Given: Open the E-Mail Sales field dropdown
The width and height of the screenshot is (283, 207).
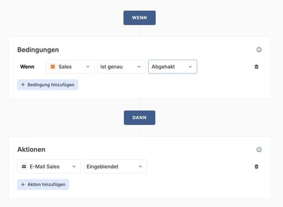Looking at the screenshot, I should point(49,167).
